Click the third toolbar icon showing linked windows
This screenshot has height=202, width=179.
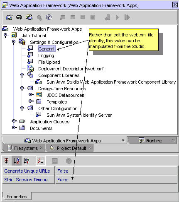coord(29,17)
